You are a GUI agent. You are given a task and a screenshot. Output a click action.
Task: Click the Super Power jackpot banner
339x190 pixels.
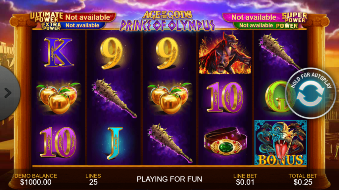[265, 17]
